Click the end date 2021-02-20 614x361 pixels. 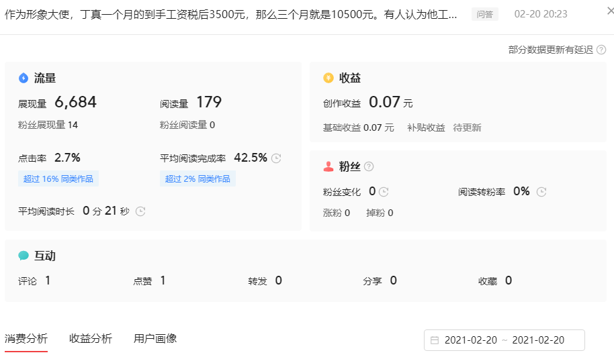point(538,340)
